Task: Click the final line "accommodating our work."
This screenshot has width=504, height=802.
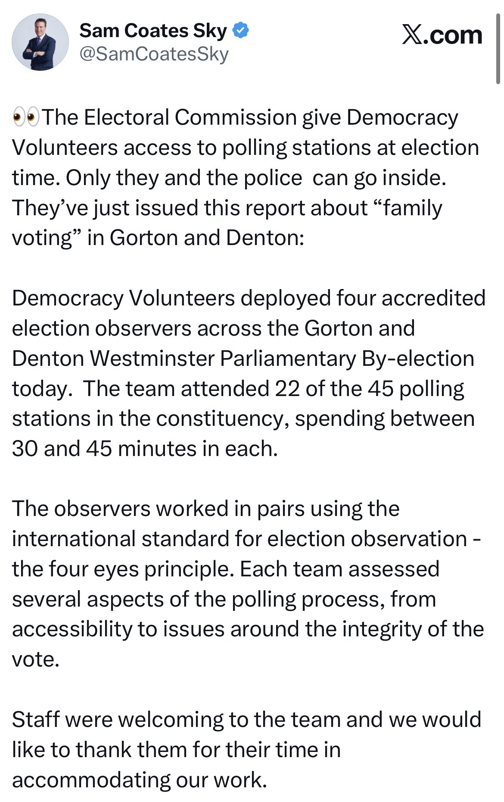Action: pos(140,780)
